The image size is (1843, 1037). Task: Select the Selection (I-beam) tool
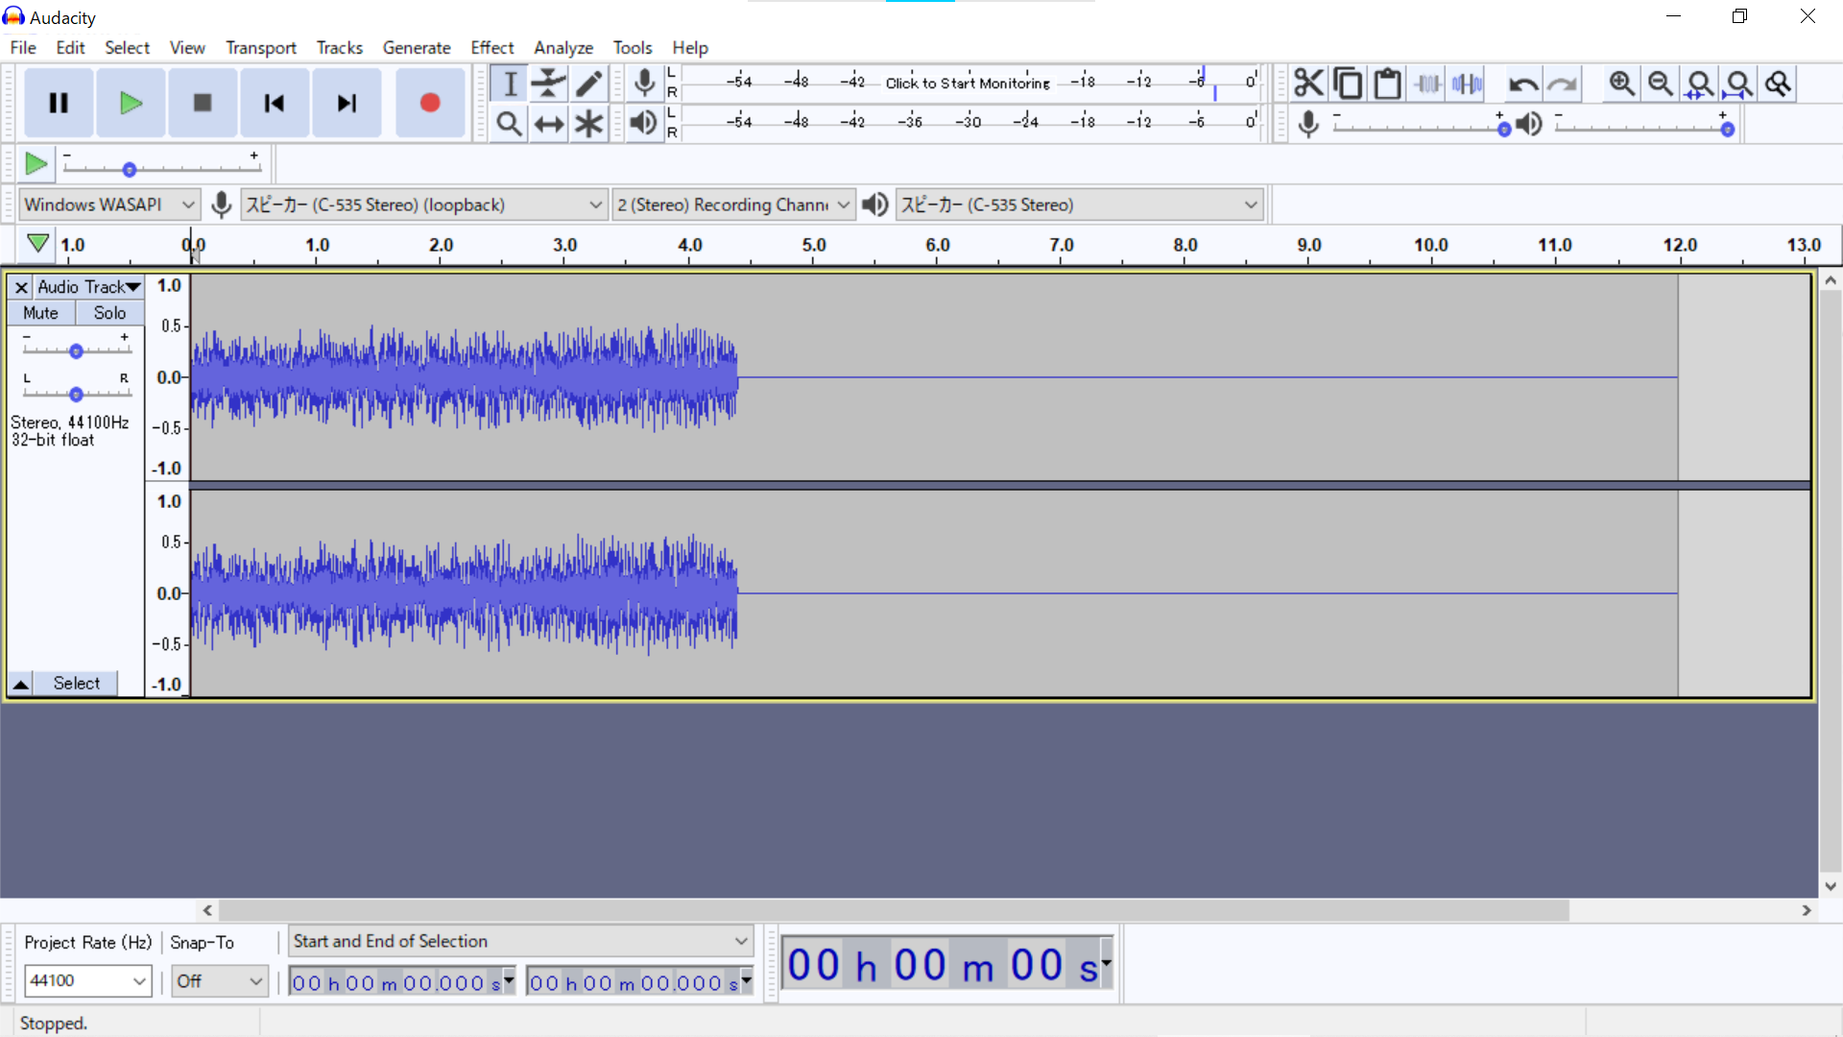coord(510,84)
